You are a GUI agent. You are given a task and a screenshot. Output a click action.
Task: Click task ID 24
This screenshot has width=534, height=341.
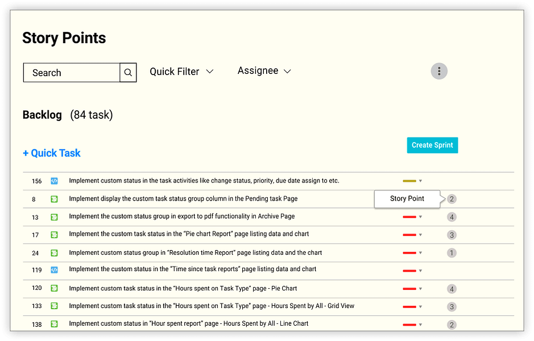(x=35, y=253)
